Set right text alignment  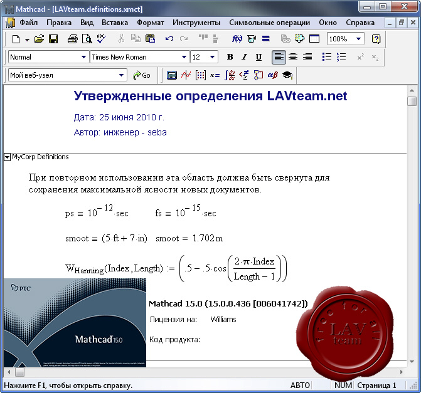(x=307, y=57)
